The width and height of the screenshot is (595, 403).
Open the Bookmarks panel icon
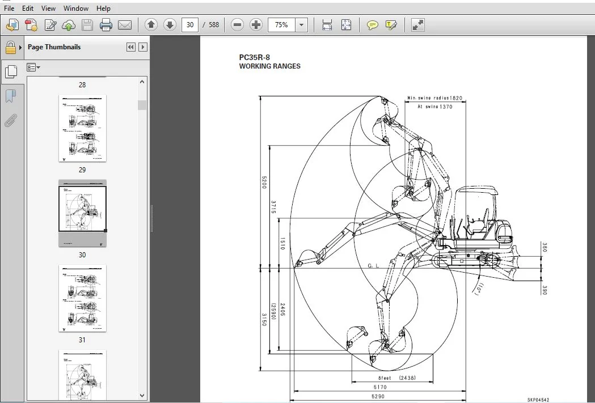pos(11,96)
